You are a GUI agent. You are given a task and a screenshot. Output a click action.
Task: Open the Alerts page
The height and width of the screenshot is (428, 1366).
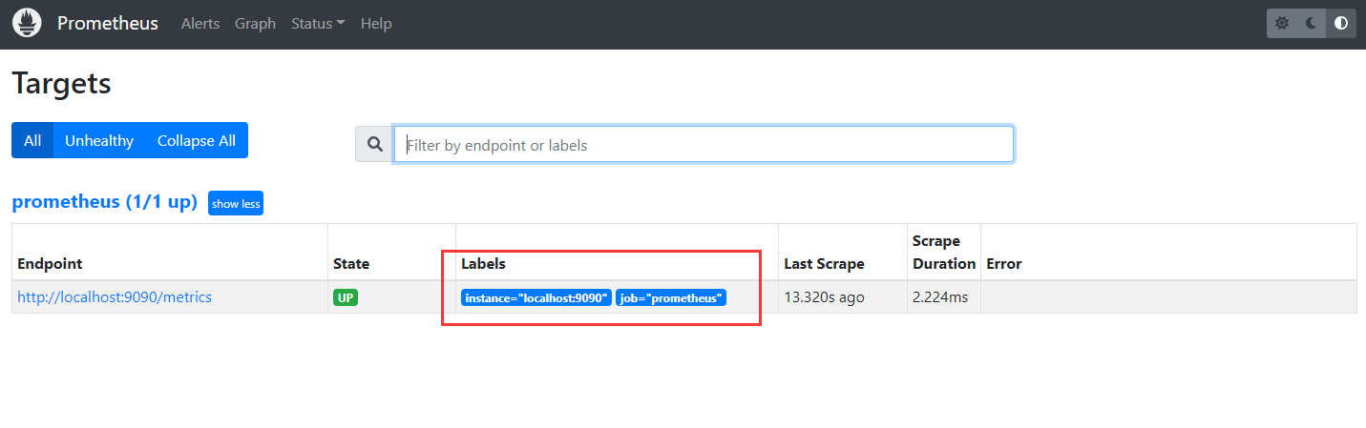tap(200, 23)
